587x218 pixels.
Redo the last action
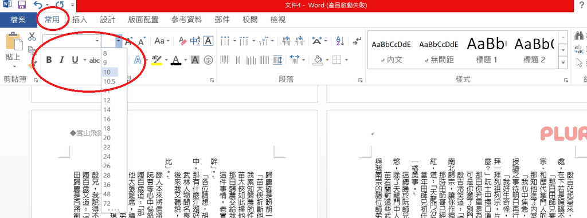pyautogui.click(x=59, y=5)
